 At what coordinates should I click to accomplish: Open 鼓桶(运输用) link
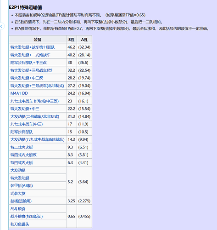point(21,201)
